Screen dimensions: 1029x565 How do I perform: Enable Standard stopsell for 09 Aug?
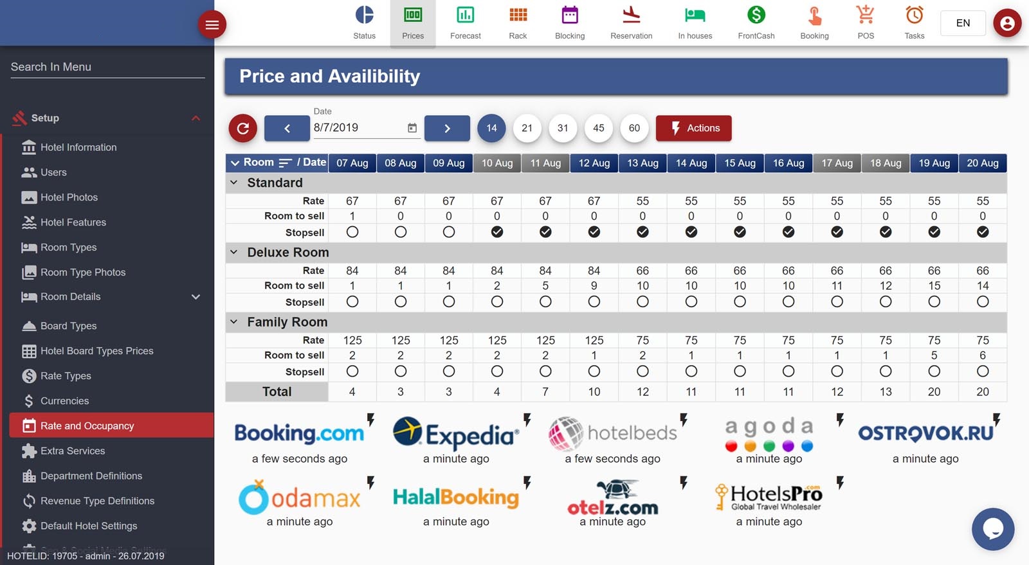coord(449,232)
